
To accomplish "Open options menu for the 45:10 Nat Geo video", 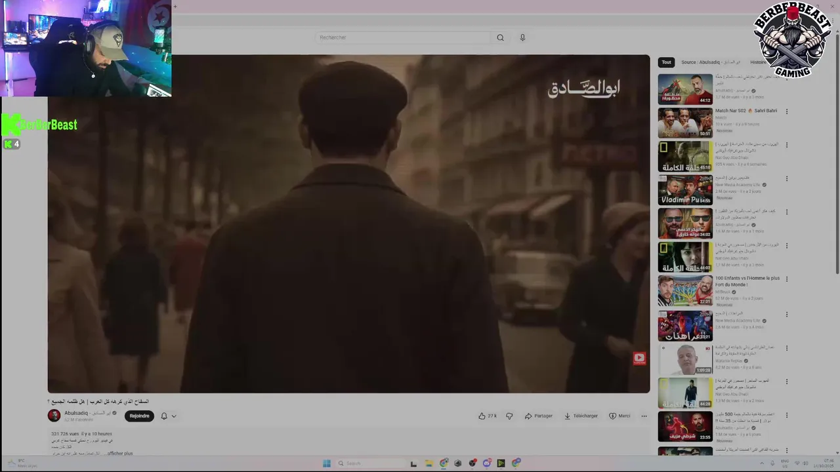I will 787,145.
